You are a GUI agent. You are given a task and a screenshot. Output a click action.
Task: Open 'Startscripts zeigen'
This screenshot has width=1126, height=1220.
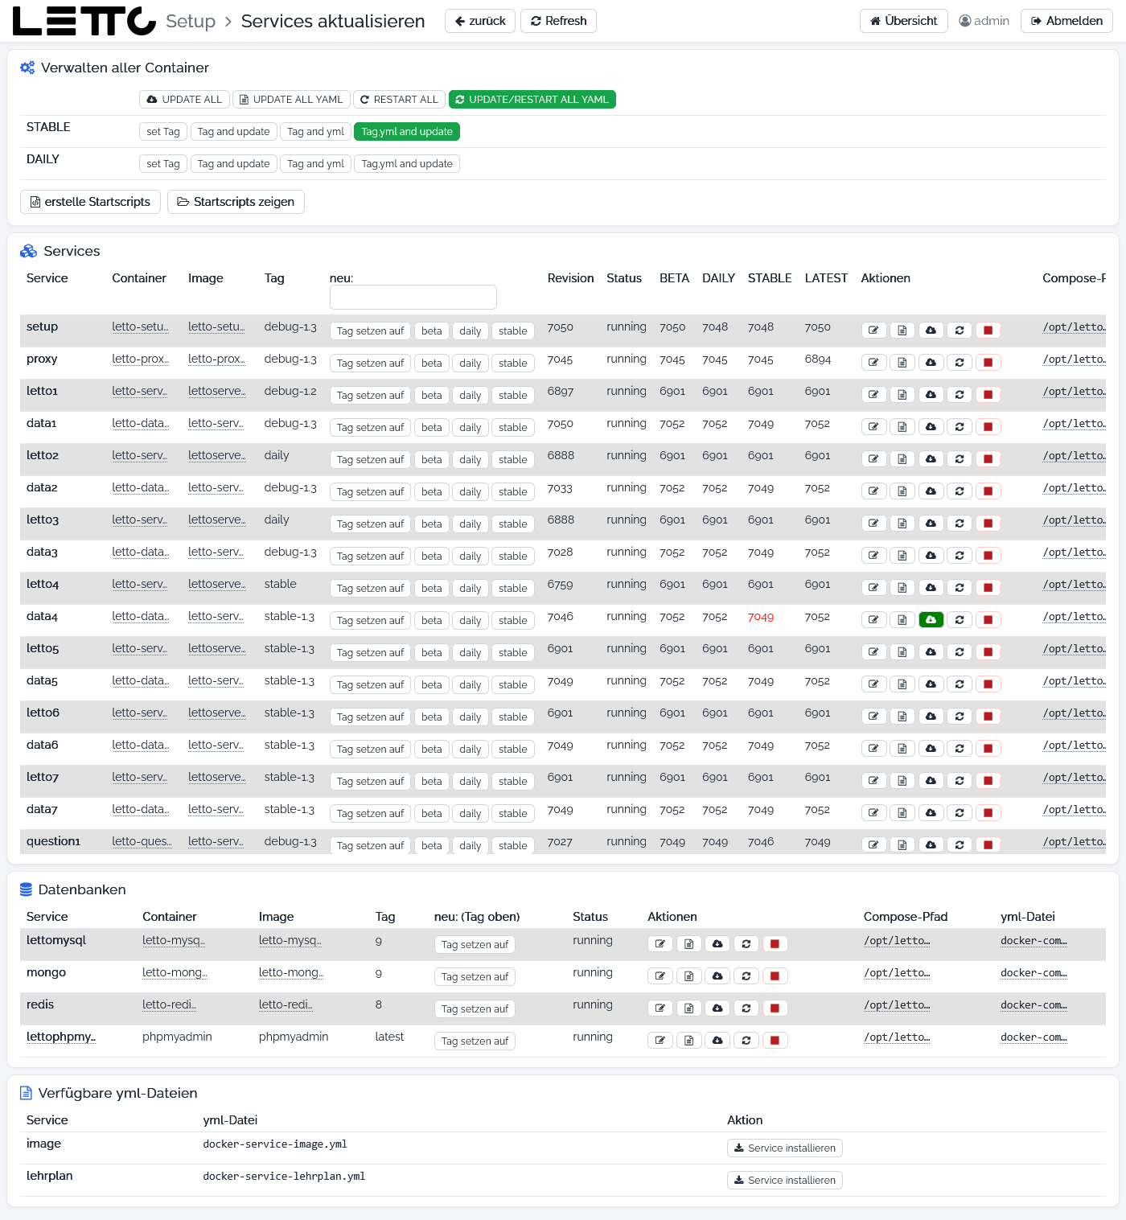coord(236,202)
